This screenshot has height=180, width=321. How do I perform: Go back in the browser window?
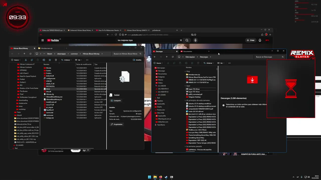108,34
